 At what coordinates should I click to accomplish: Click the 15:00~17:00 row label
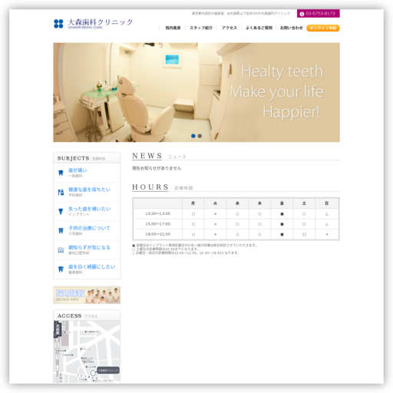pyautogui.click(x=158, y=224)
